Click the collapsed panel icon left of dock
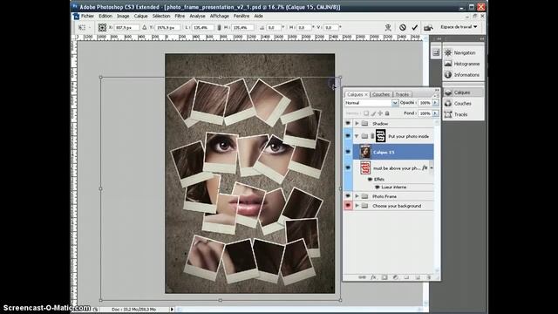Viewport: 558px width, 314px height. click(436, 52)
